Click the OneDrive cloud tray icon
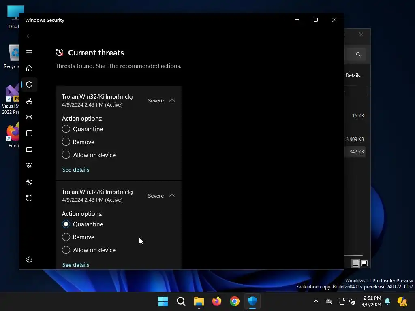The image size is (415, 311). click(329, 301)
